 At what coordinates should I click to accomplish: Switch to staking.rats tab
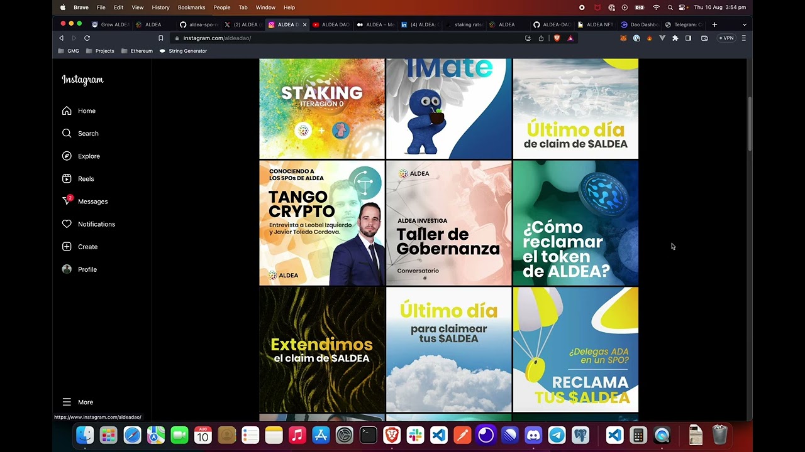464,24
